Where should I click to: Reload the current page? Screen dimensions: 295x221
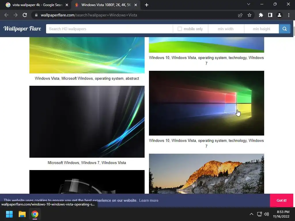[x=25, y=15]
